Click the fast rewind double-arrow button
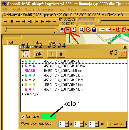Viewport: 129px width, 130px height. coord(18,21)
